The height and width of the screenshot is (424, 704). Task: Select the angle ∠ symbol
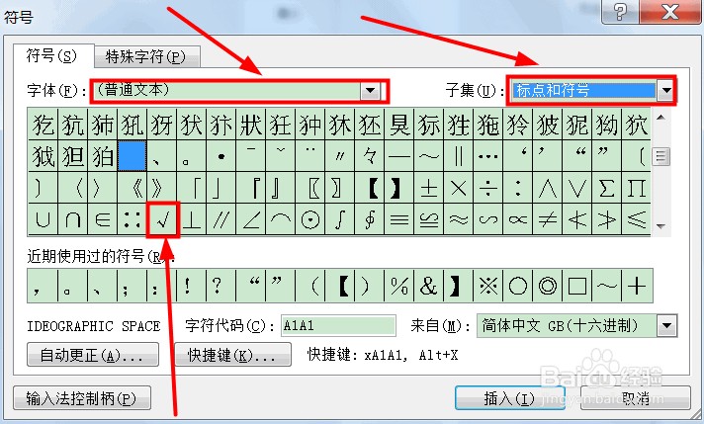coord(251,219)
